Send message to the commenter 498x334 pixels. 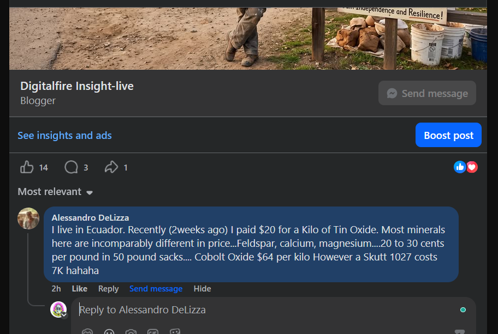click(x=156, y=289)
